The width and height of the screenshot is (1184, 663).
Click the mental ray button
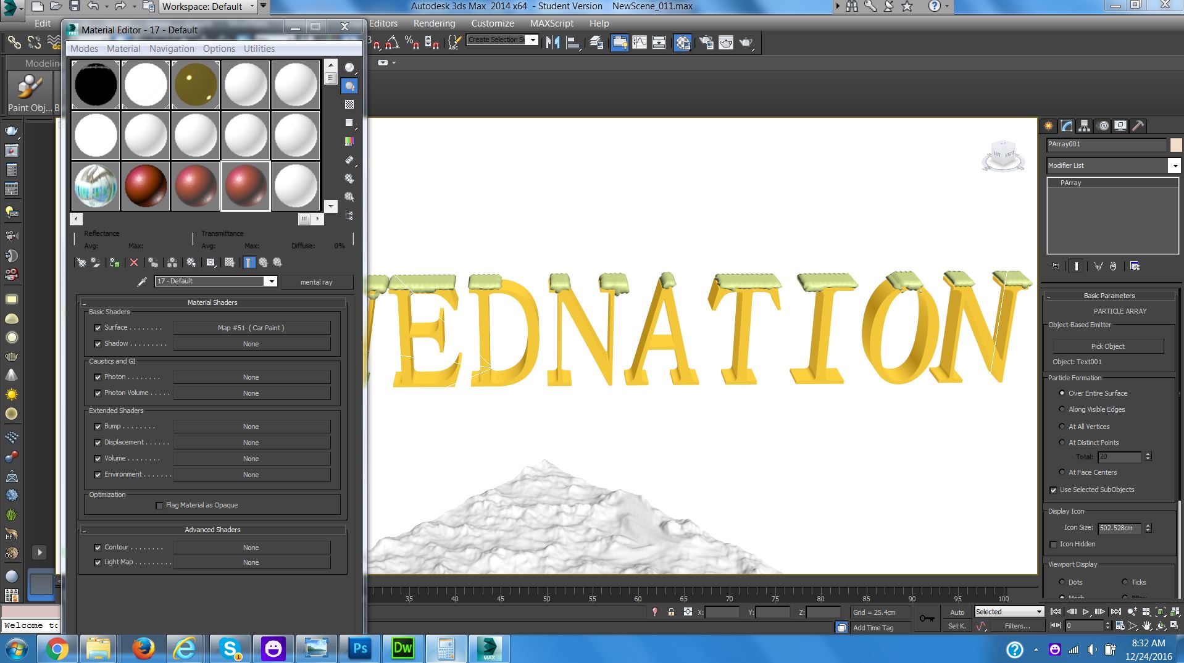click(317, 281)
